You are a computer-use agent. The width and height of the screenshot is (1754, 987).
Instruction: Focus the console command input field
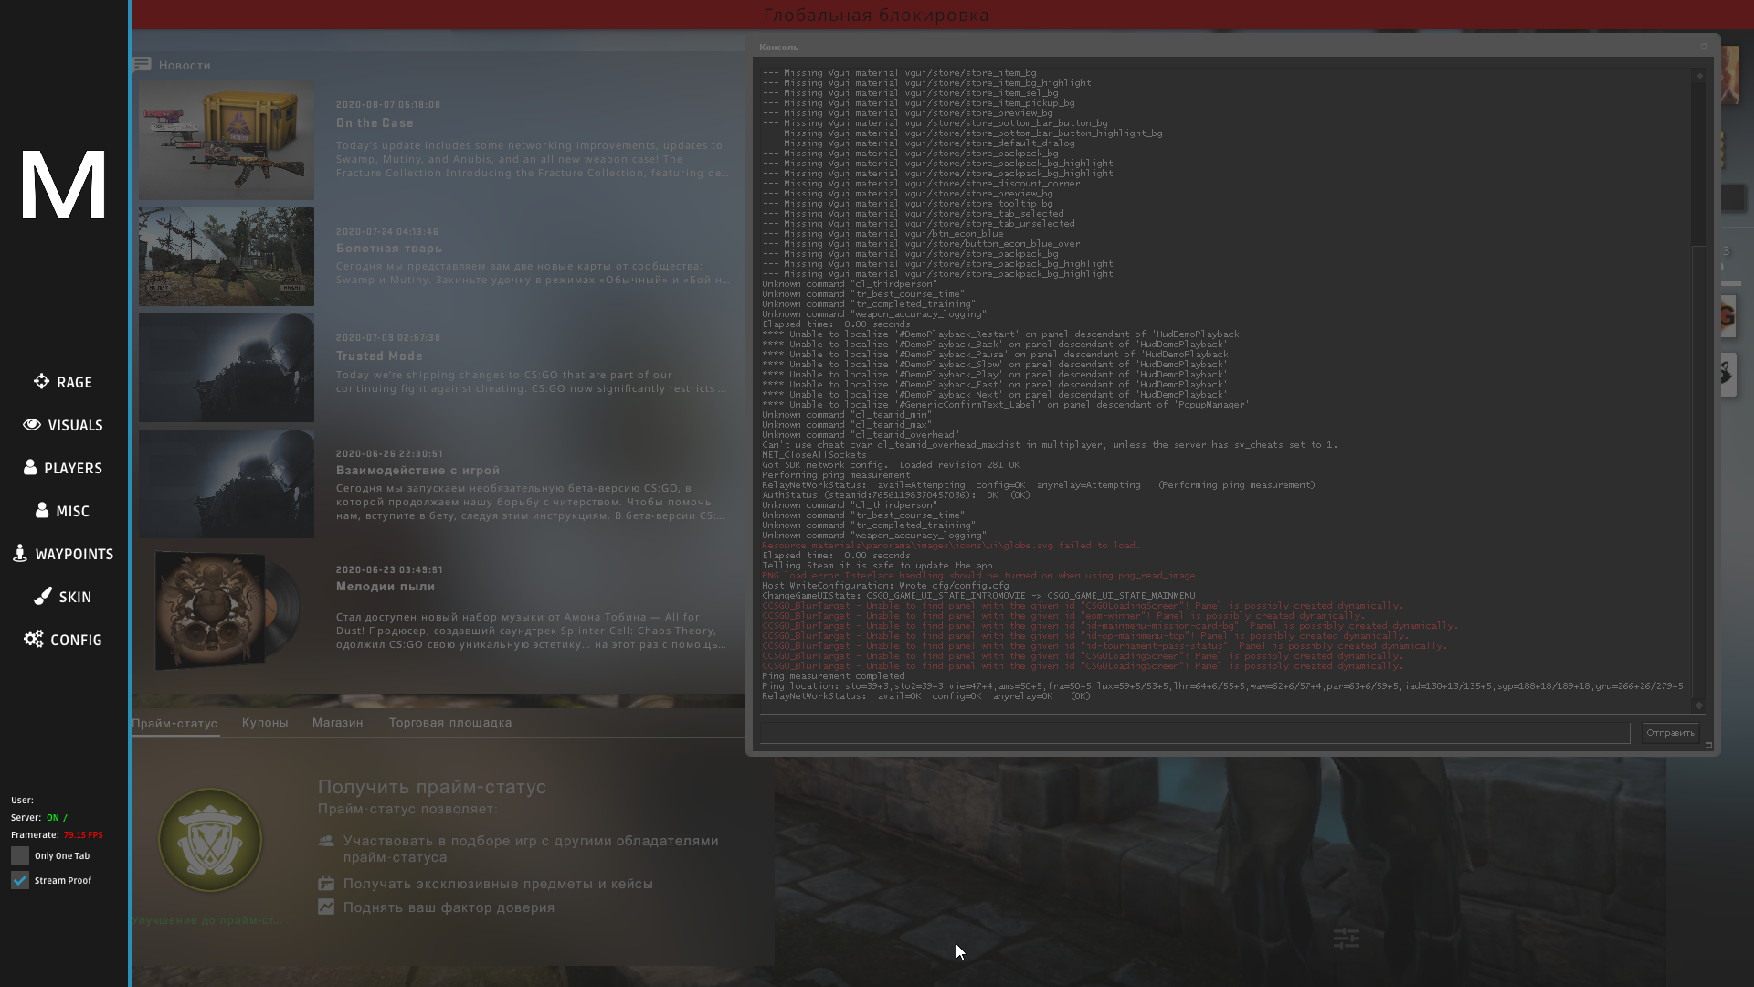(1195, 732)
